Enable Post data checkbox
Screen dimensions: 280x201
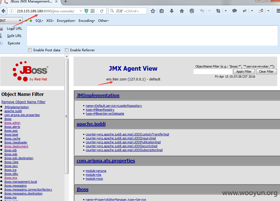pyautogui.click(x=30, y=50)
